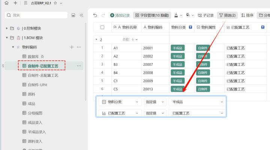Open the first 指定值 condition dropdown
Image resolution: width=270 pixels, height=150 pixels.
[154, 102]
